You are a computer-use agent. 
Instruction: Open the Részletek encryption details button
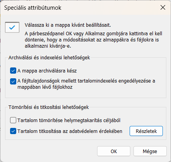[146, 131]
